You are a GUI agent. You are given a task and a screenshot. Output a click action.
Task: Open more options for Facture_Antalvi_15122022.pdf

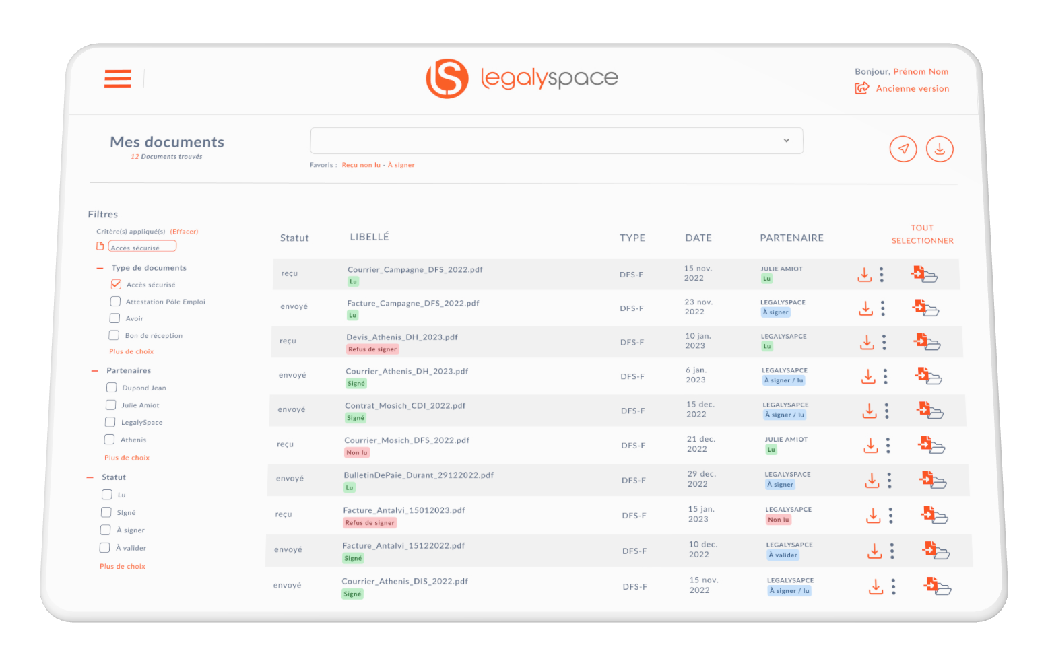tap(892, 551)
